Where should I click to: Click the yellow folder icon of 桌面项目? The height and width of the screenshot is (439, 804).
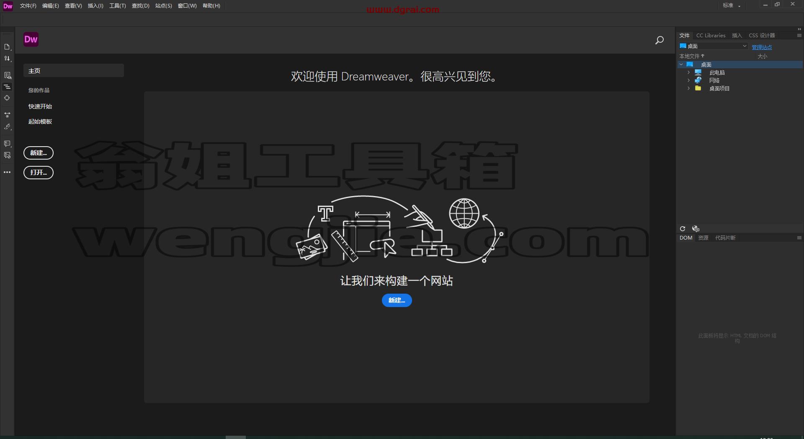[698, 88]
